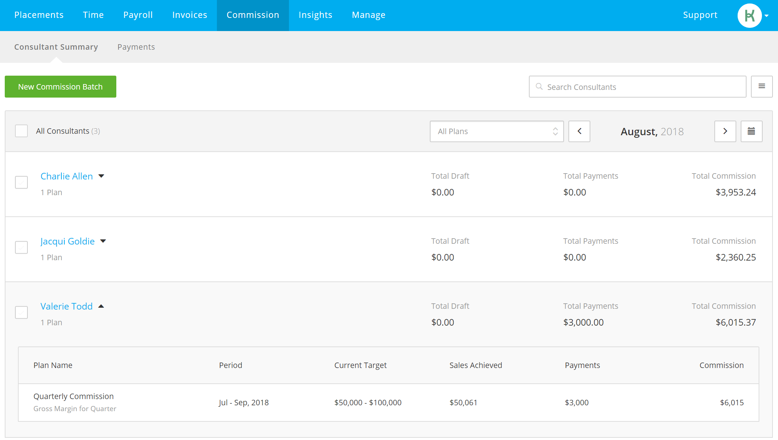Open the Invoices menu
778x440 pixels.
(189, 15)
